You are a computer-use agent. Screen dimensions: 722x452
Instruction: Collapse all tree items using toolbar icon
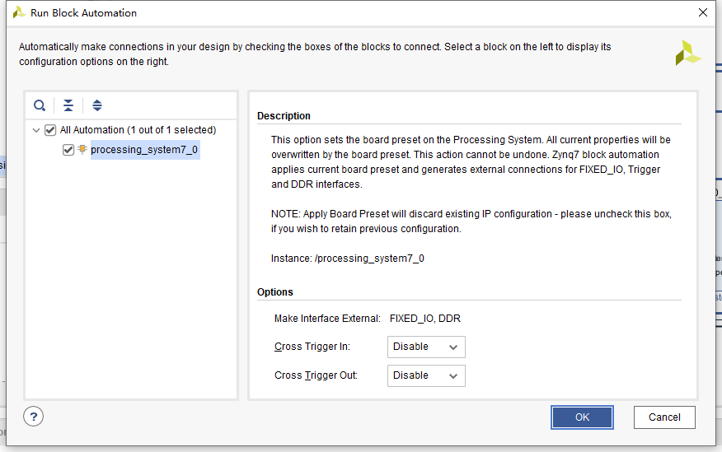click(68, 105)
